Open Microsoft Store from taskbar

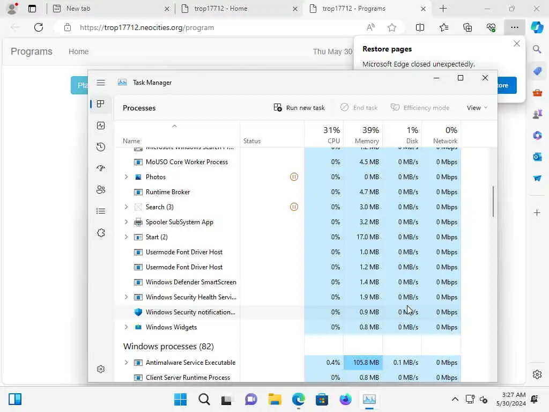click(322, 399)
